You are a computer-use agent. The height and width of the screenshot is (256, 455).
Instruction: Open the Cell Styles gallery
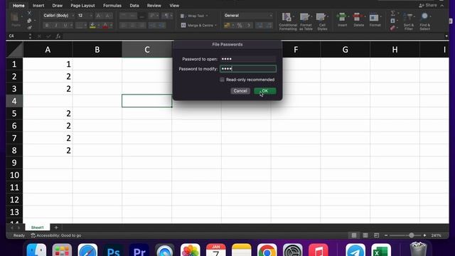(322, 21)
